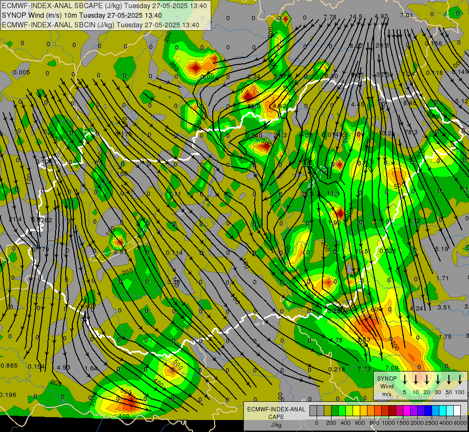Pick the bright magenta swatch in CAPE legend

(x=407, y=411)
